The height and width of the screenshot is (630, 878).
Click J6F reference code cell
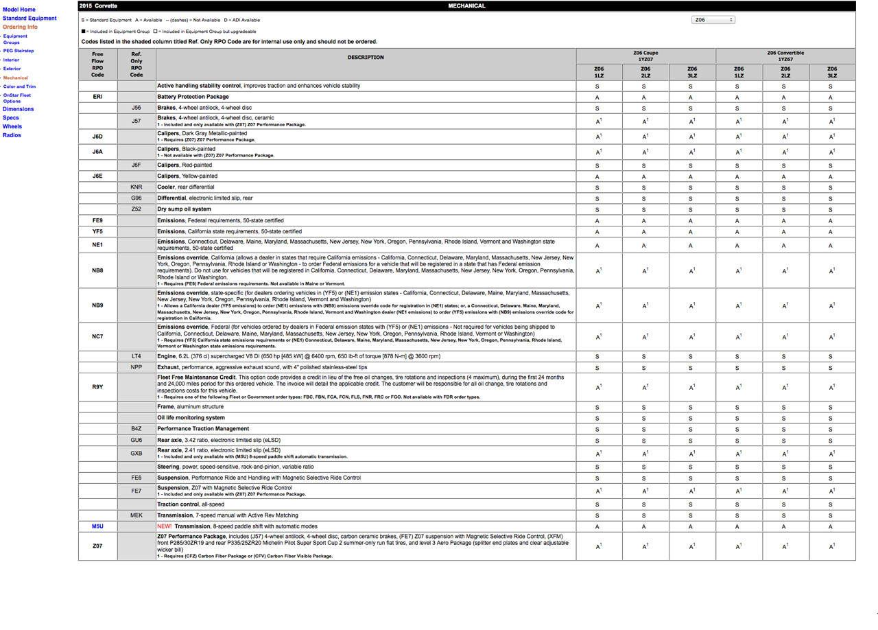tap(137, 165)
